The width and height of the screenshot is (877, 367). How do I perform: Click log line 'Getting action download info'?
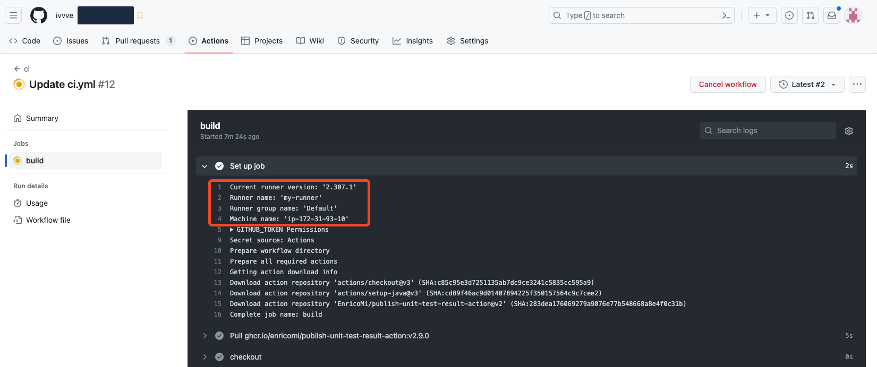coord(283,272)
